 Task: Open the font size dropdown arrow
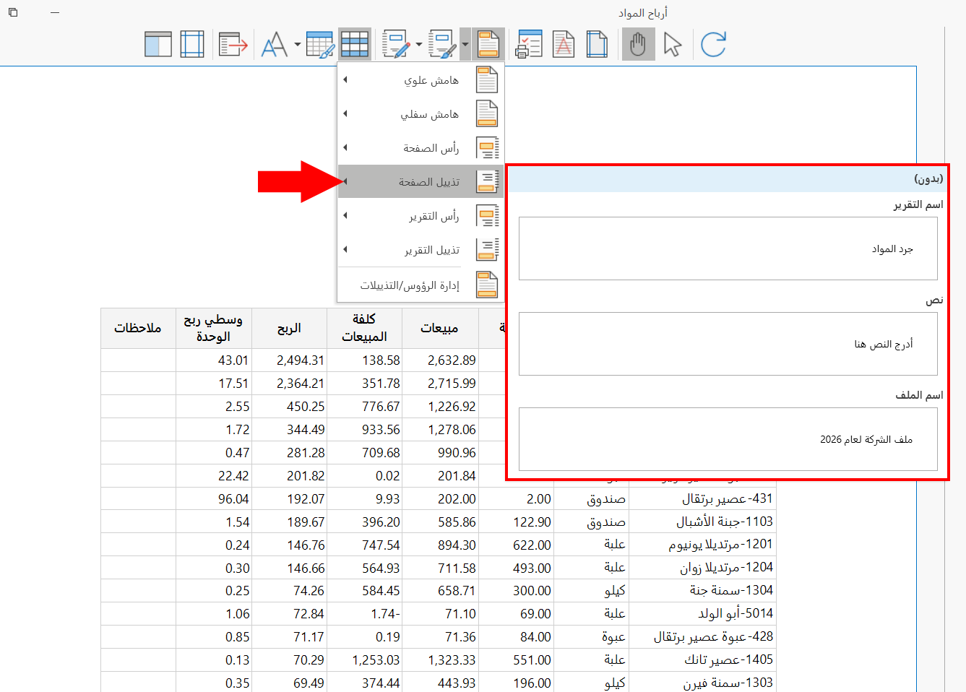[297, 44]
